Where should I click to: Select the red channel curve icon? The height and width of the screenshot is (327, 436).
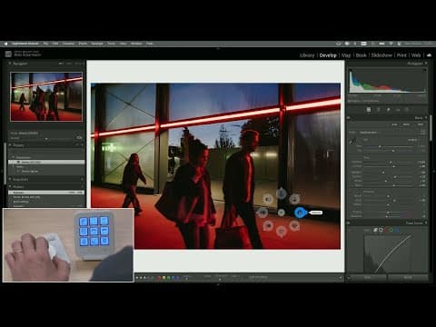(386, 230)
